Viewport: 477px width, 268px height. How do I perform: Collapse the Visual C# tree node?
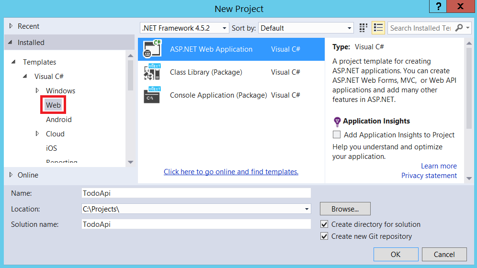point(25,76)
